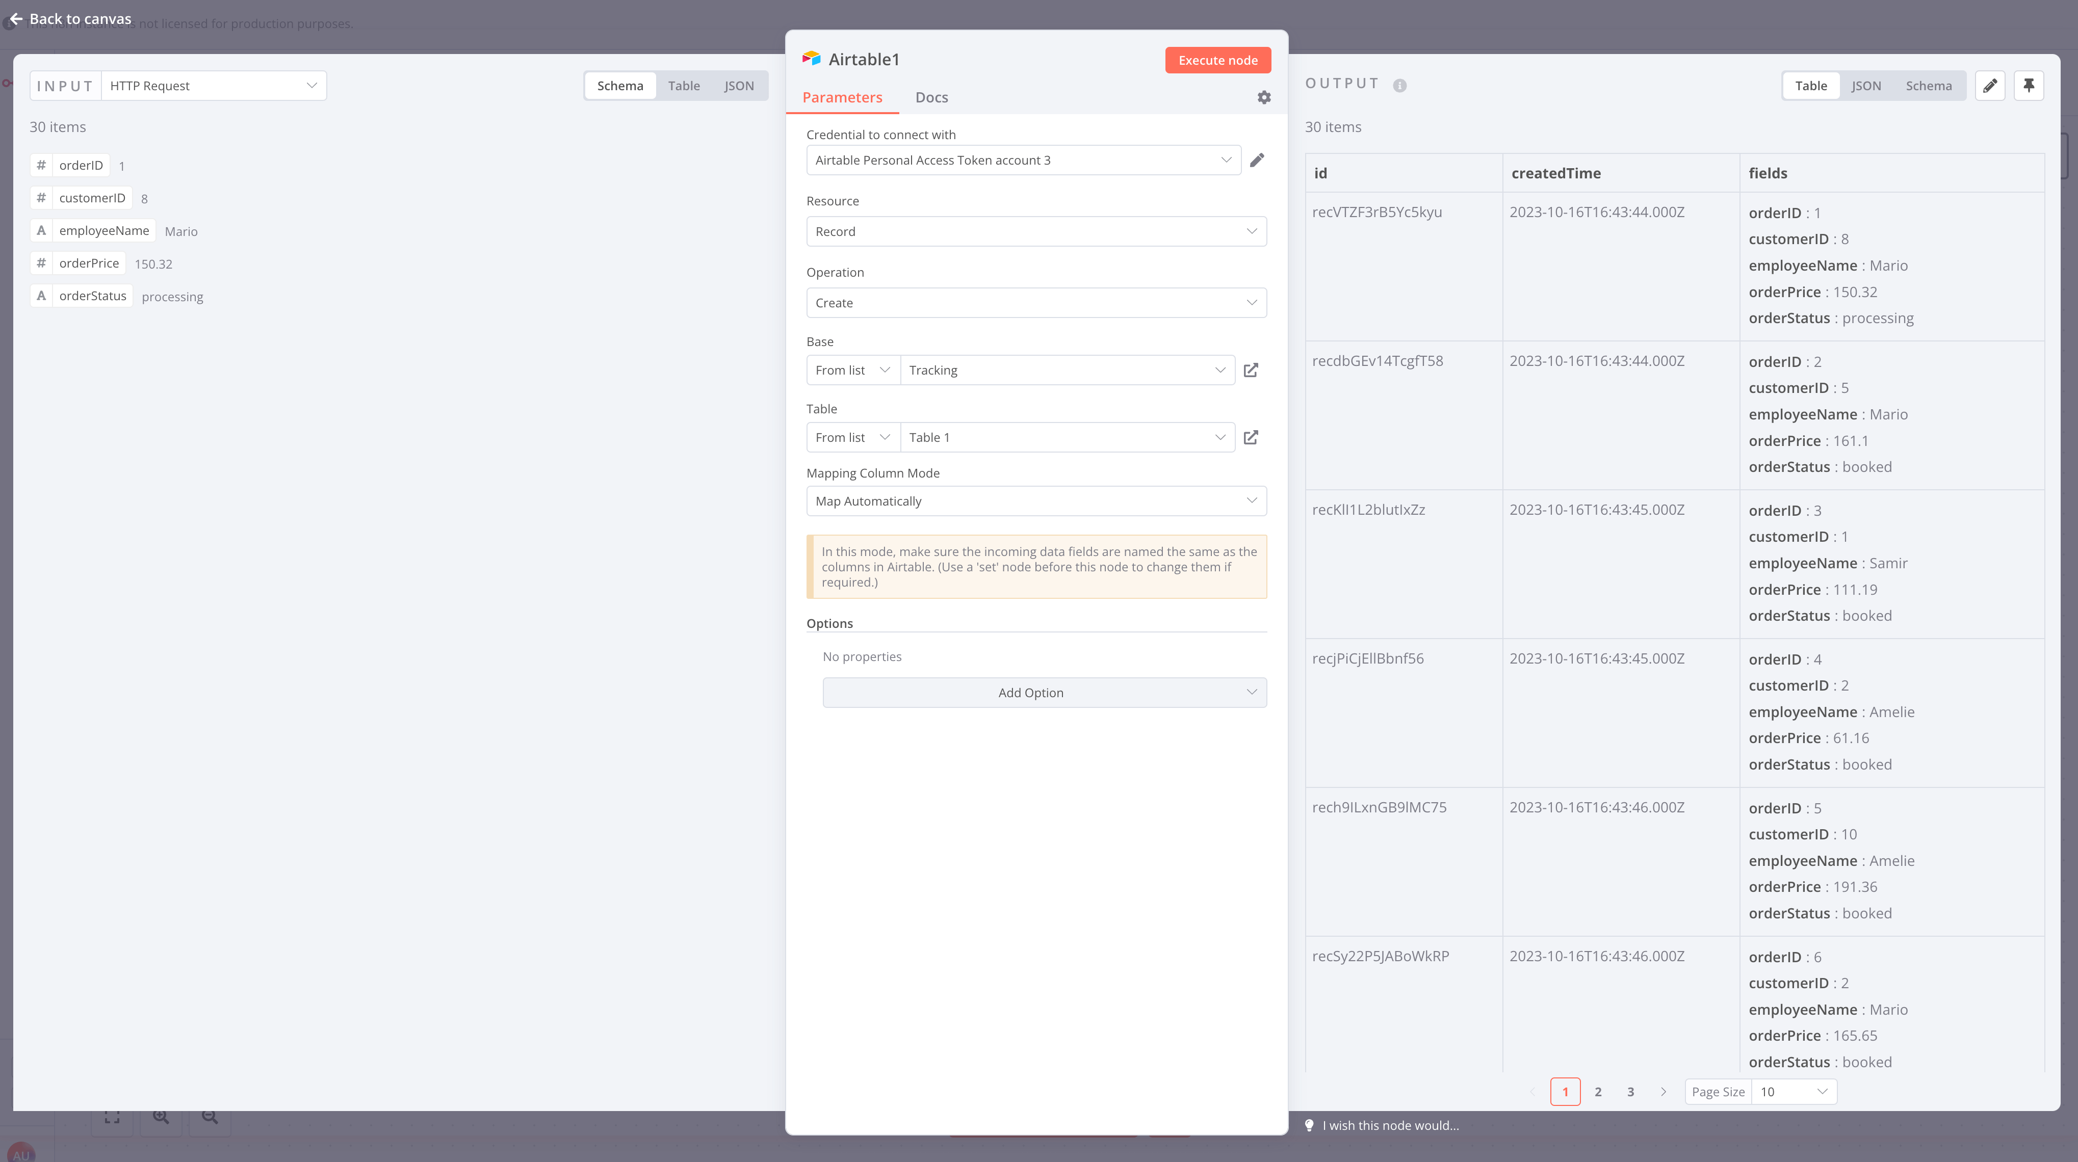
Task: Click the Add Option button
Action: click(x=1045, y=692)
